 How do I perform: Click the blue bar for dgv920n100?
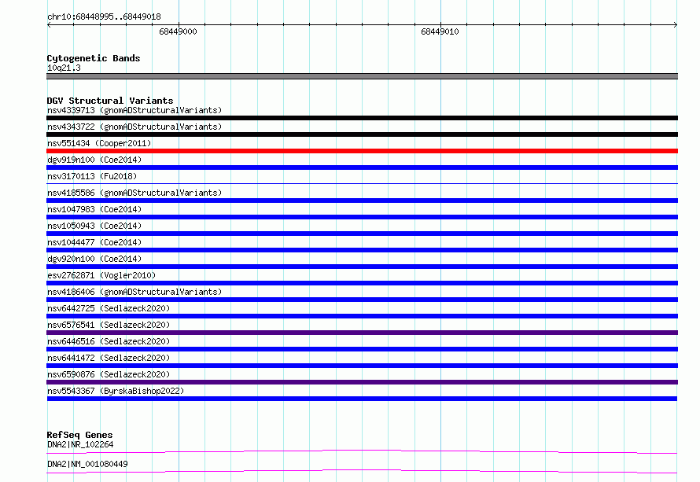pos(362,267)
